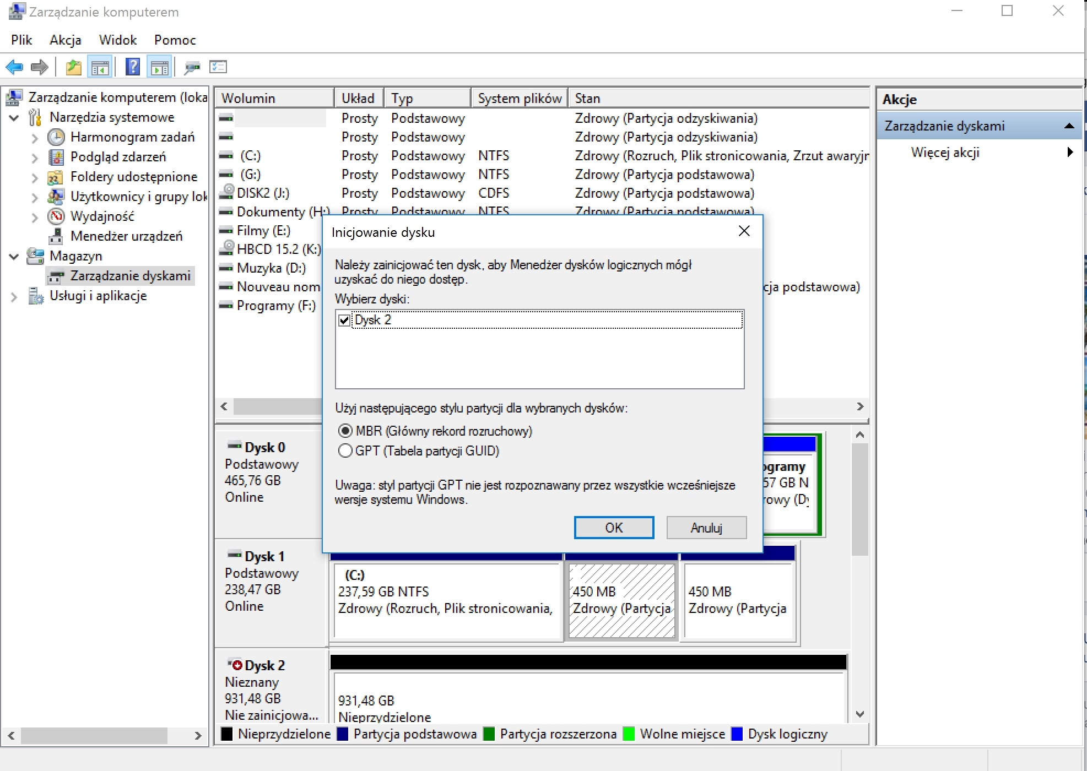This screenshot has height=771, width=1087.
Task: Click the blue Help question mark icon
Action: 133,67
